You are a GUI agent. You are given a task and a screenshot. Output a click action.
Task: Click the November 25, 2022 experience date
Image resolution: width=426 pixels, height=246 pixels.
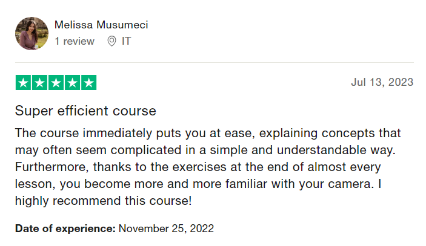point(166,228)
